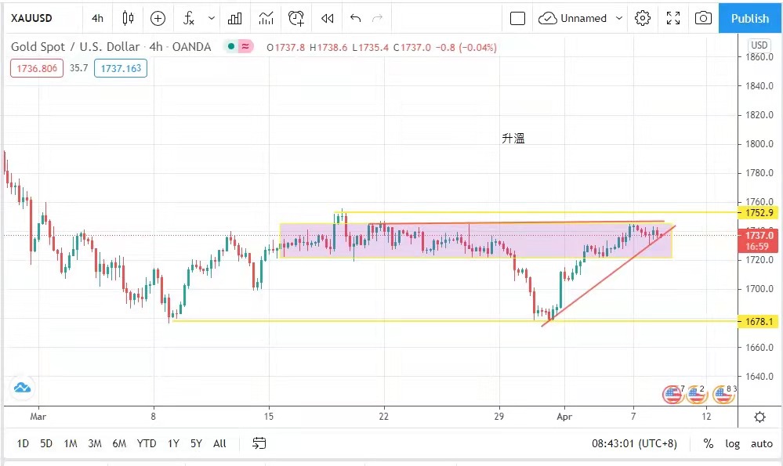Expand the Unnamed layout dropdown arrow

[x=619, y=18]
